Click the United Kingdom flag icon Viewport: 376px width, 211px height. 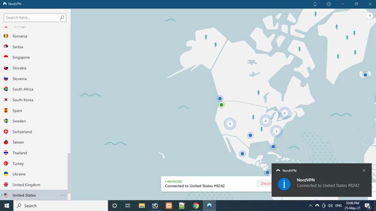[6, 185]
